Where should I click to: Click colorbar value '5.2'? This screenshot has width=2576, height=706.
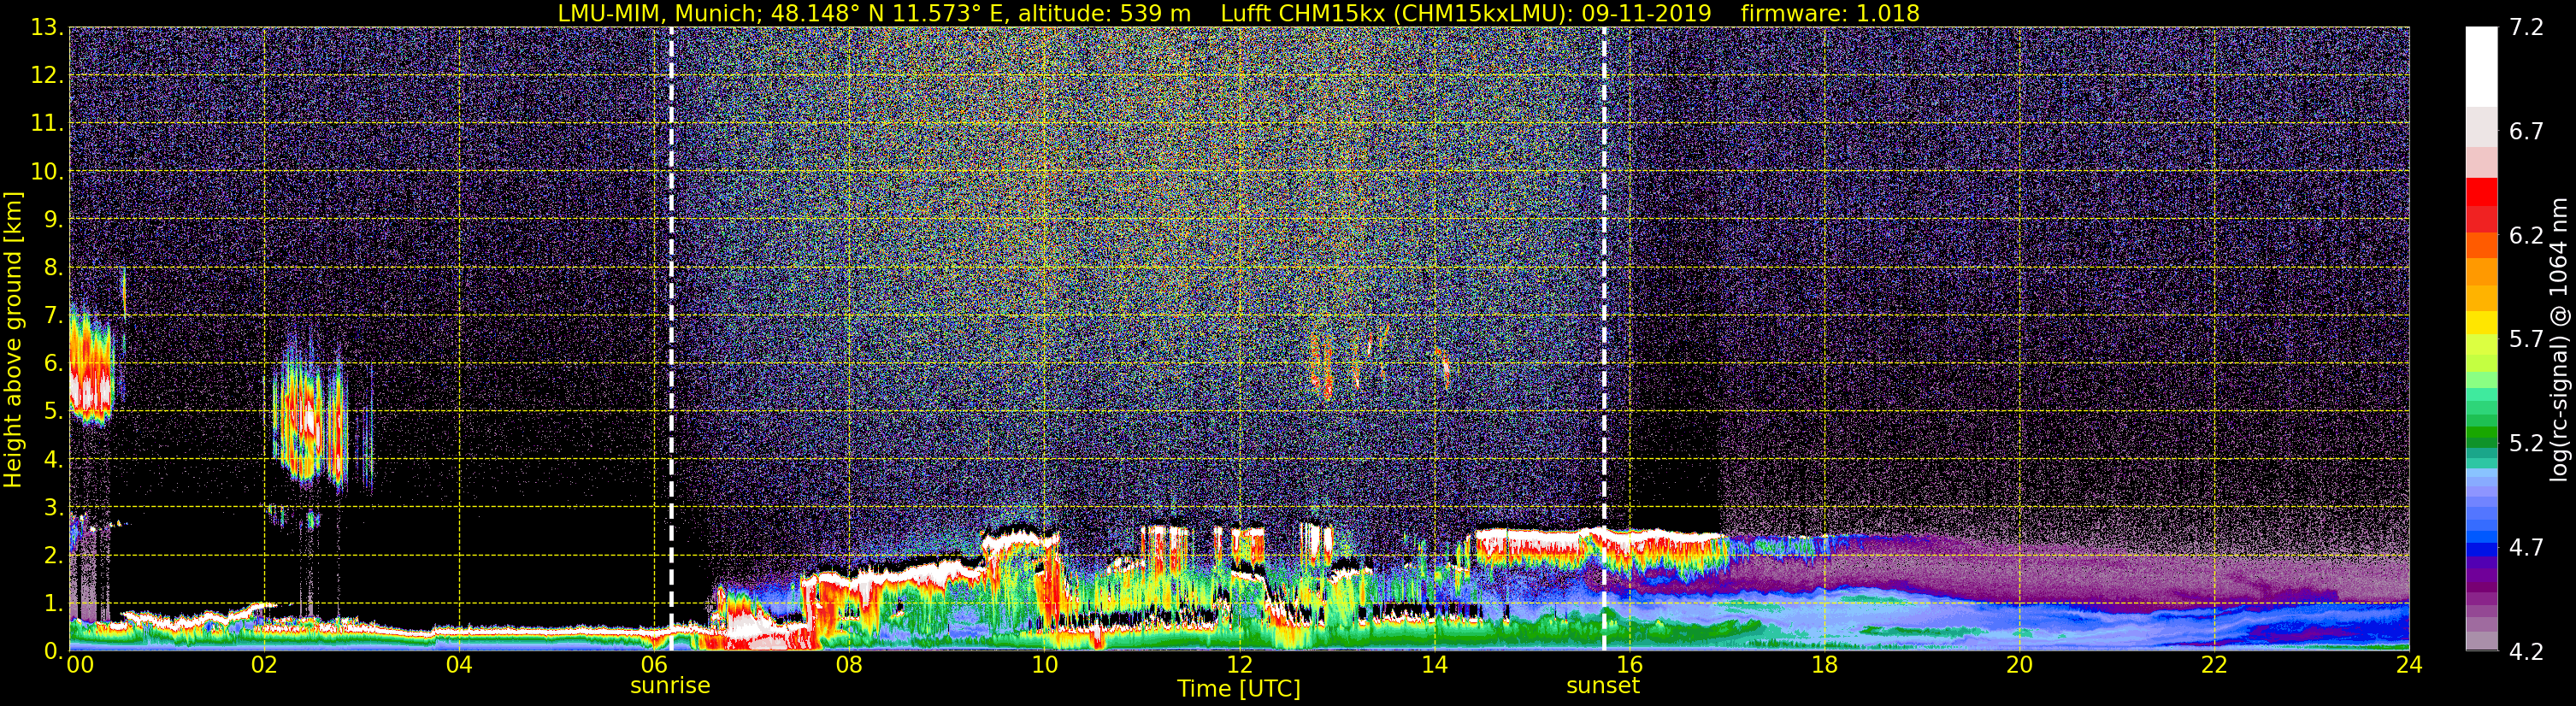click(2526, 443)
